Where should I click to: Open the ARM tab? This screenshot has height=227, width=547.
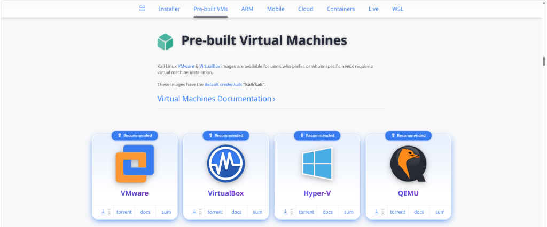tap(247, 9)
